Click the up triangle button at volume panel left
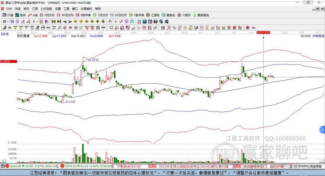Image resolution: width=325 pixels, height=176 pixels. (3, 161)
